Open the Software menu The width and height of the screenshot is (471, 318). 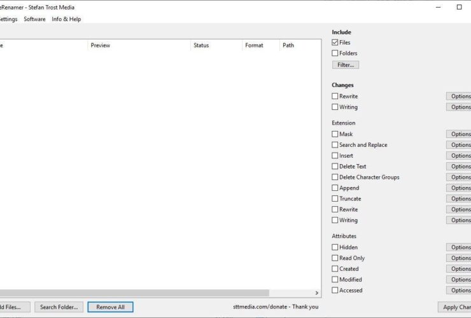(x=34, y=19)
